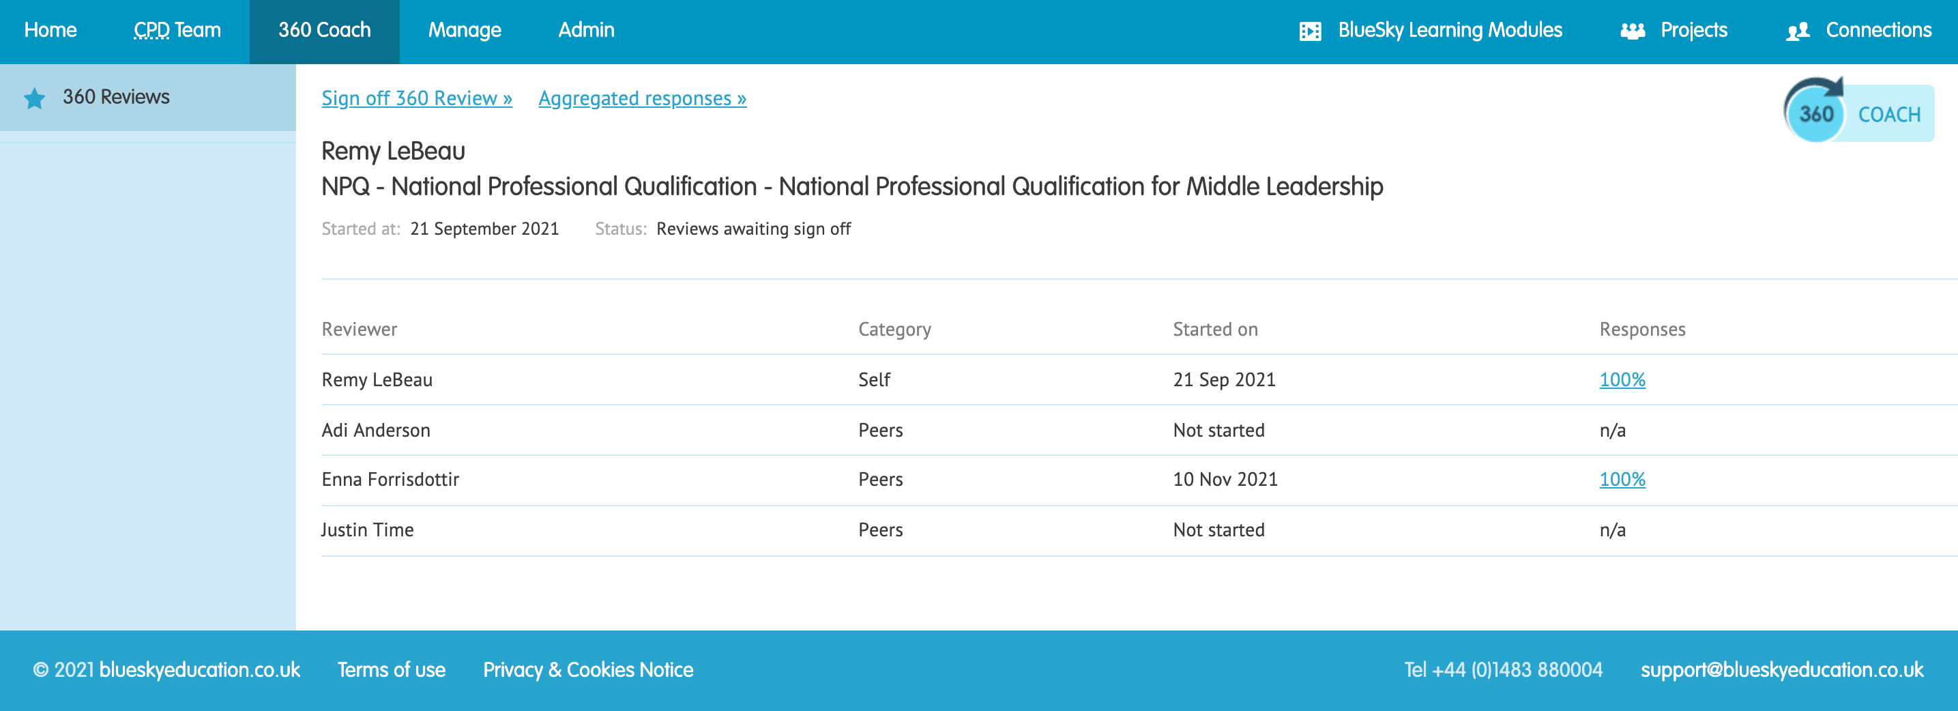Open Privacy & Cookies Notice link
The width and height of the screenshot is (1958, 711).
click(587, 669)
